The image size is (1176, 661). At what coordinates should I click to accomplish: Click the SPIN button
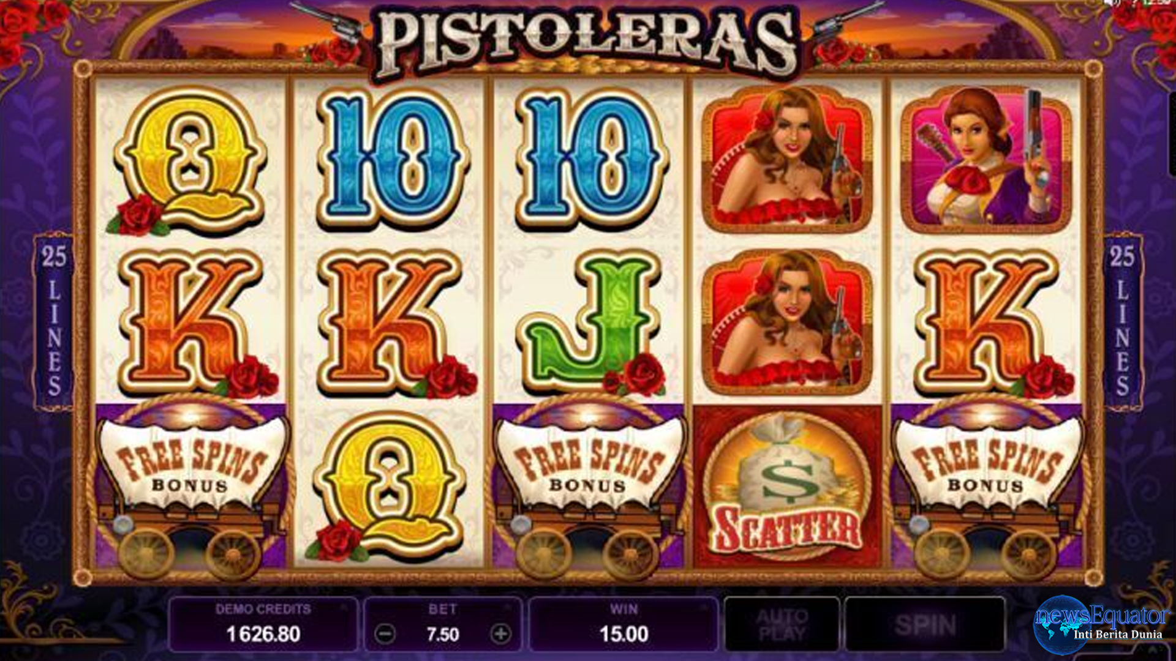click(x=925, y=625)
